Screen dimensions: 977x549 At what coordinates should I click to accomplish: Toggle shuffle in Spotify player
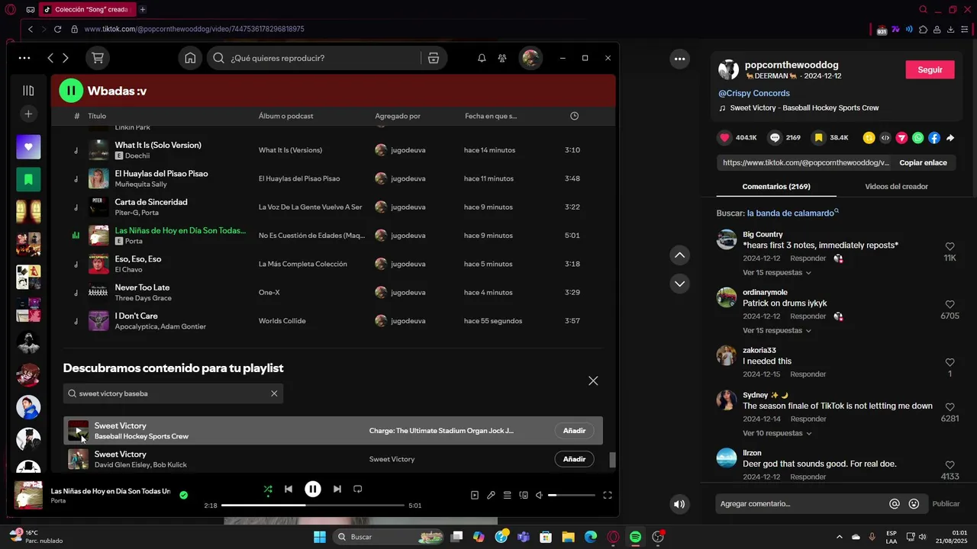[268, 490]
